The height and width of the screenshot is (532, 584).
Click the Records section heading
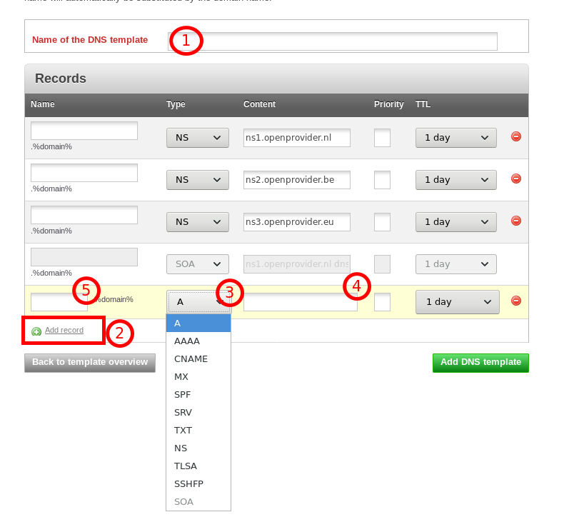[61, 79]
